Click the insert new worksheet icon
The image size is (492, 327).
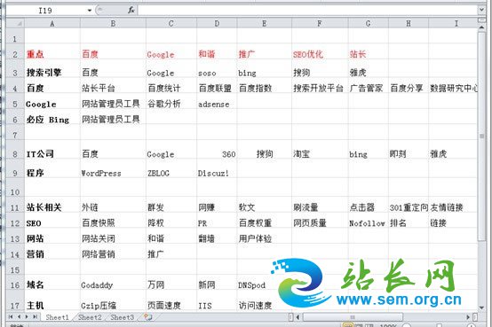coord(147,317)
